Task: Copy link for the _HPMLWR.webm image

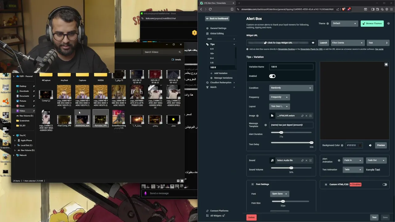Action: [302, 116]
